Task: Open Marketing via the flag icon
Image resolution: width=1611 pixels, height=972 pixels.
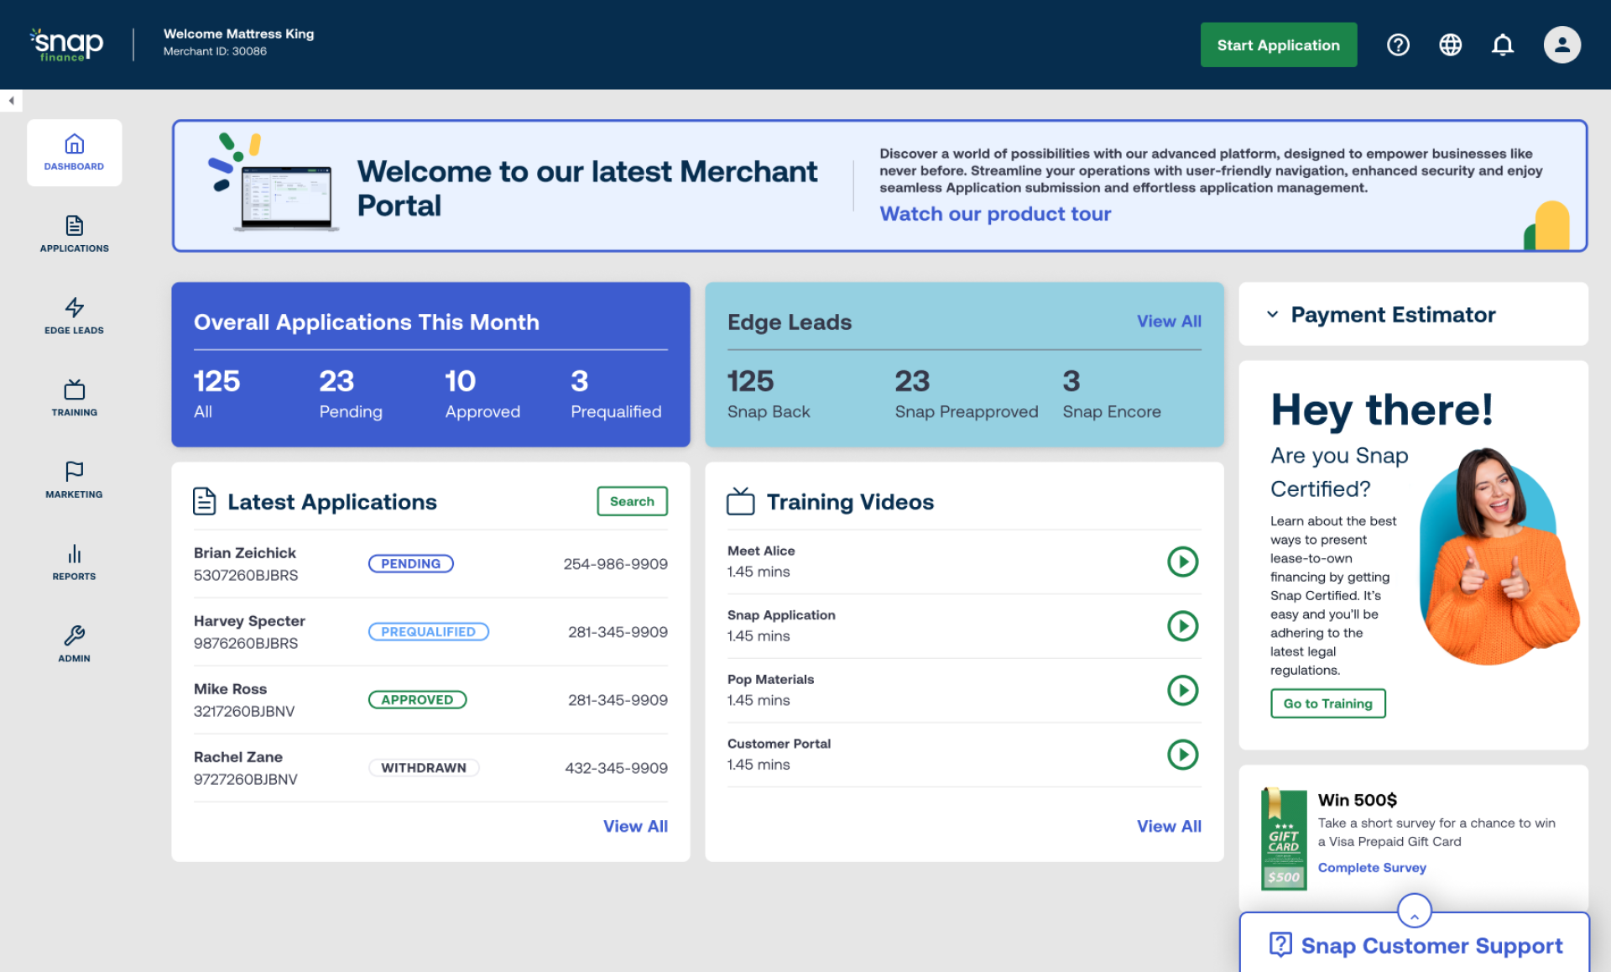Action: click(74, 480)
